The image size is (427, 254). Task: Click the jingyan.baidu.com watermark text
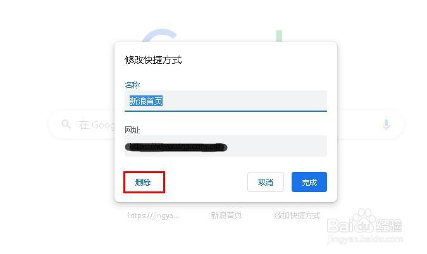point(364,239)
